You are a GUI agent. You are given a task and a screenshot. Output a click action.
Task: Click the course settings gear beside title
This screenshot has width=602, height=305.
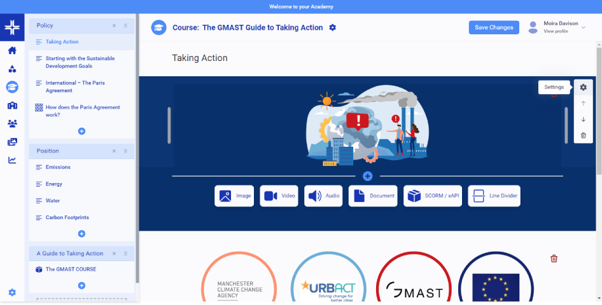333,28
